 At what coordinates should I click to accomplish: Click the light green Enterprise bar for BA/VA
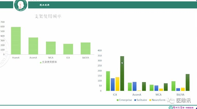[173, 86]
